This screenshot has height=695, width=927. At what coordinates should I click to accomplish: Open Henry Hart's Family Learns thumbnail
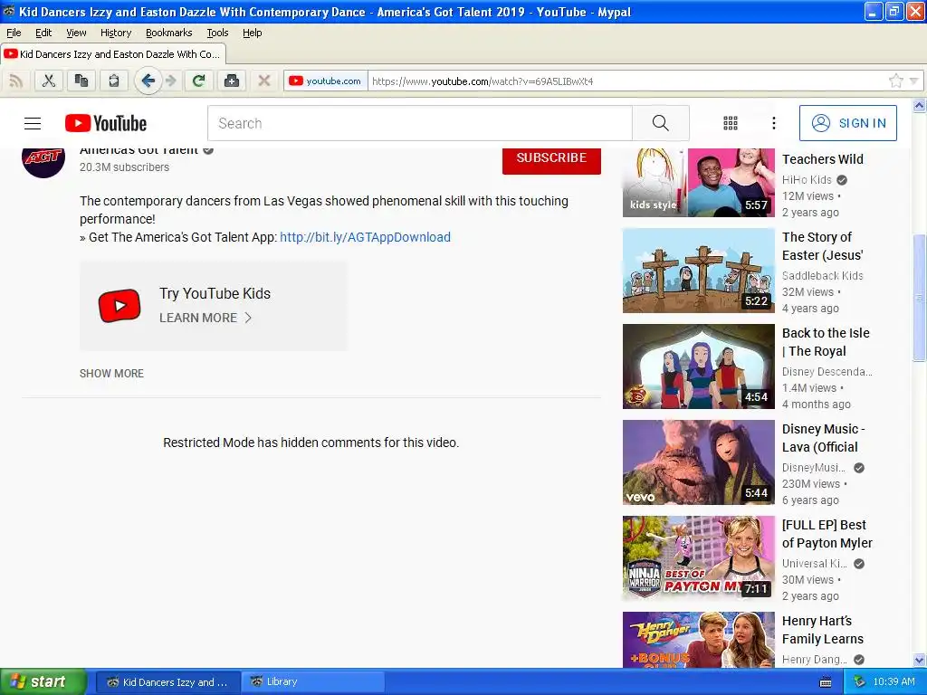pyautogui.click(x=698, y=640)
